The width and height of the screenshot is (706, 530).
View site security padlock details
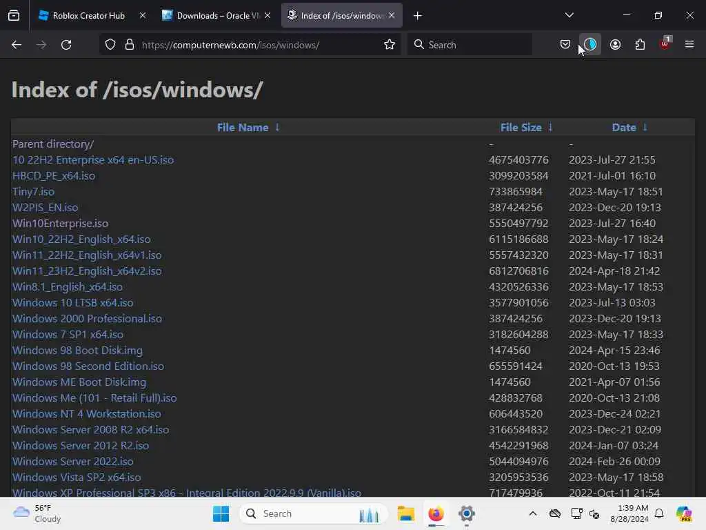coord(130,45)
